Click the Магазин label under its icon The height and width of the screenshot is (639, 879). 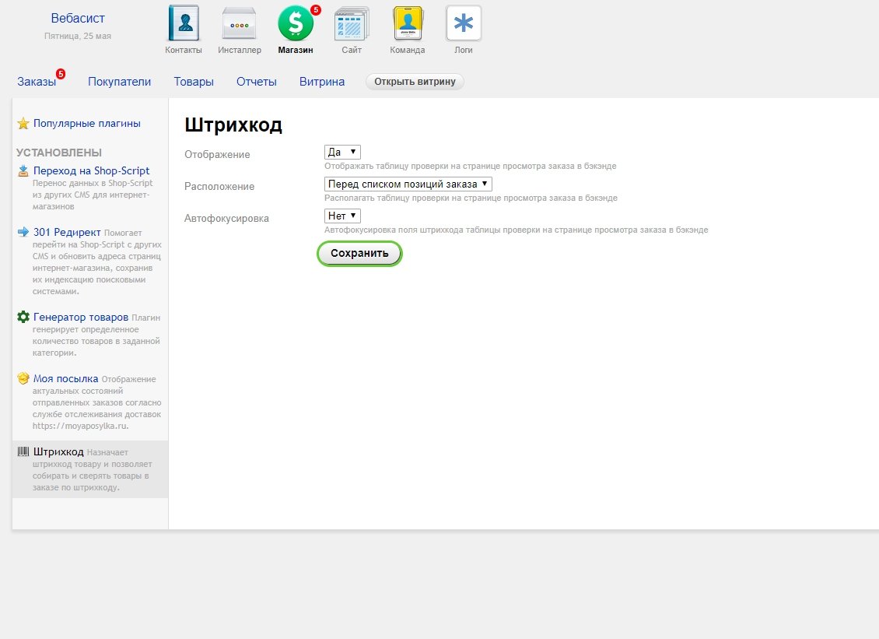click(296, 50)
